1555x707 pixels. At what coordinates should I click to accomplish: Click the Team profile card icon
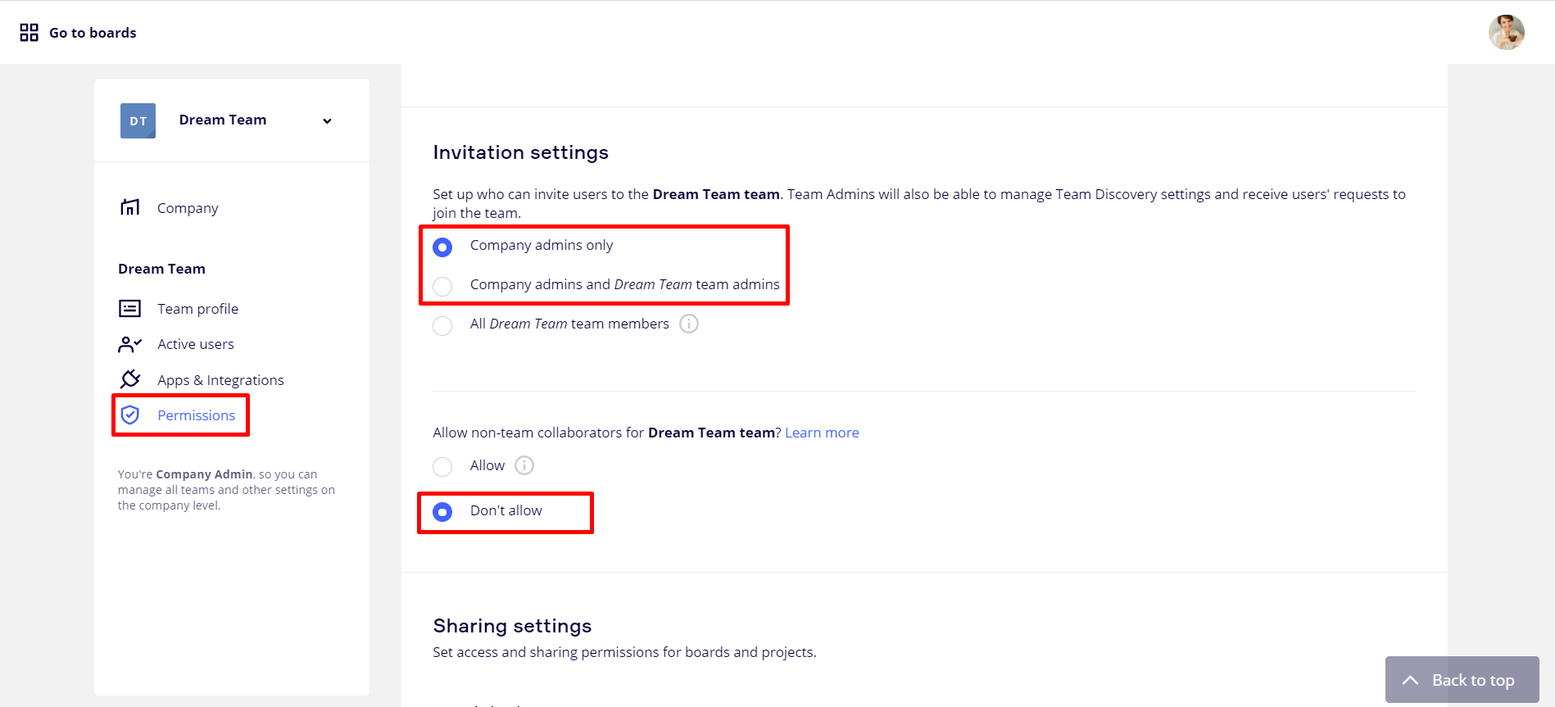[x=130, y=309]
